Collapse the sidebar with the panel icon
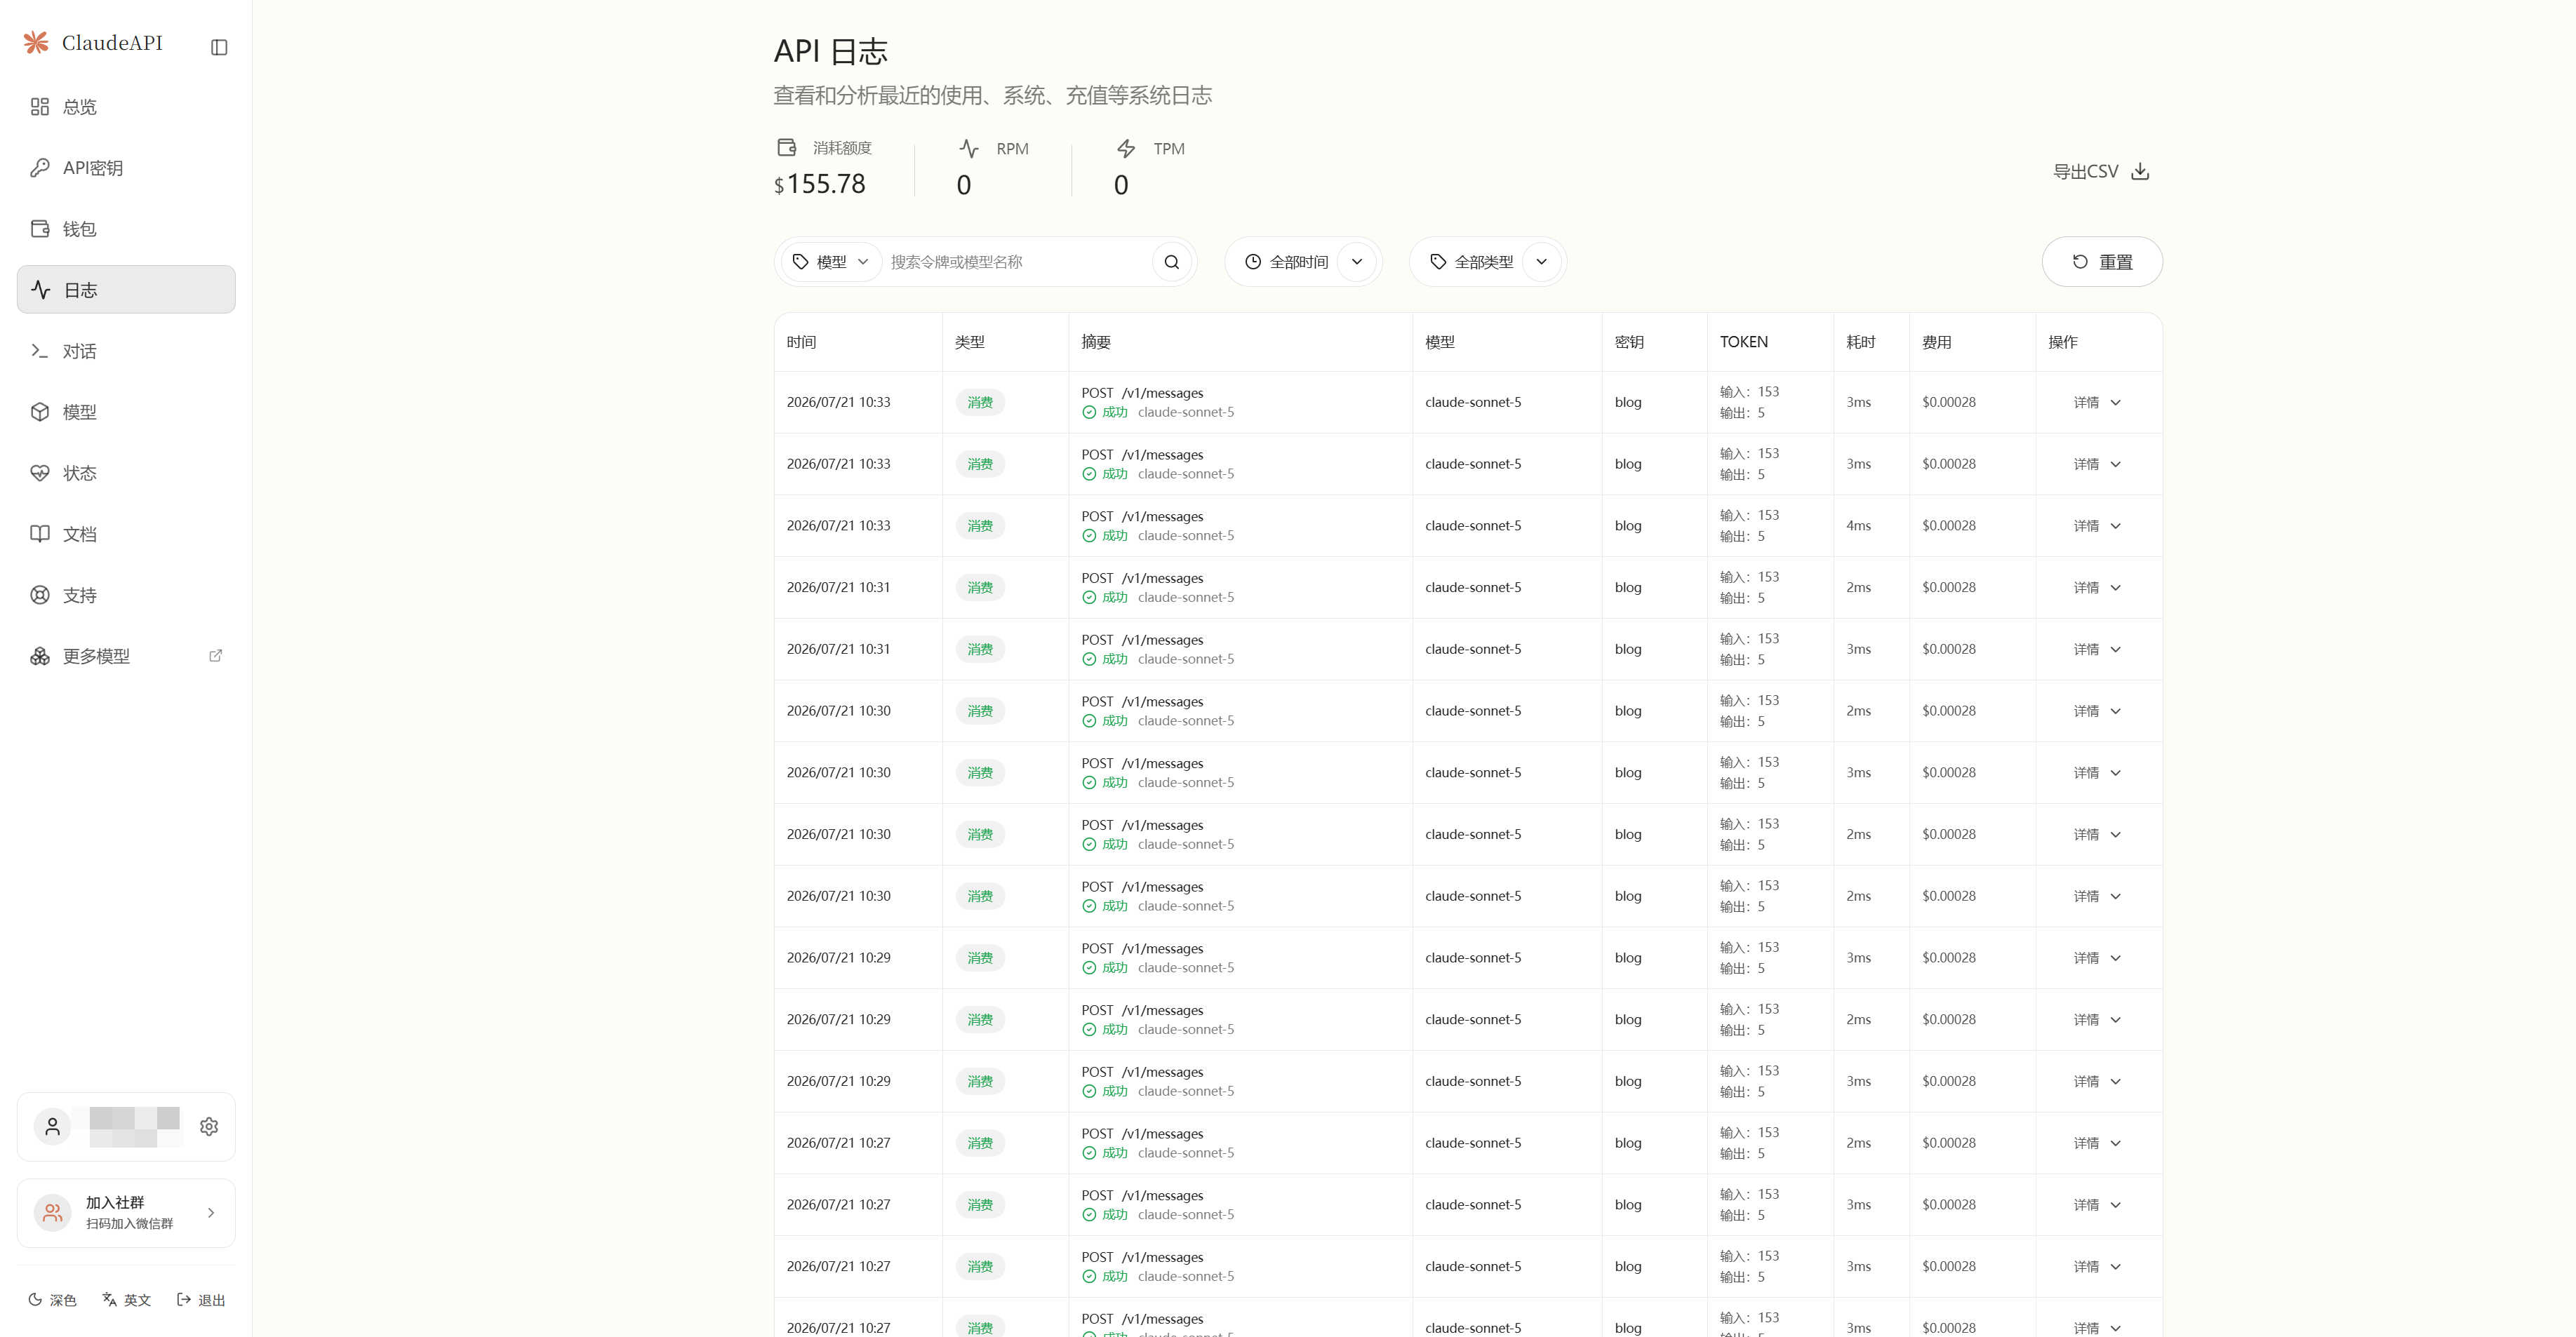This screenshot has width=2576, height=1337. click(219, 47)
